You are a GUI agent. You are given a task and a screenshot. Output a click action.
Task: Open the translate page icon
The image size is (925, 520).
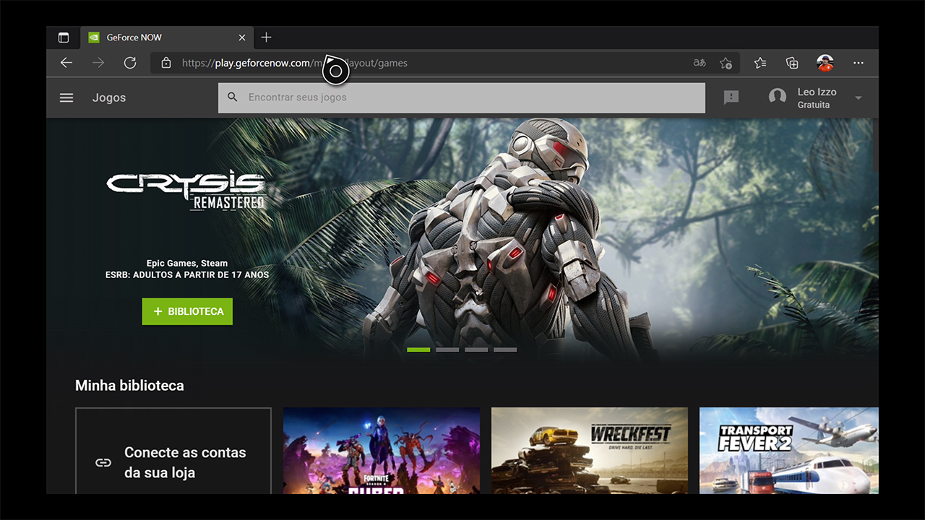(x=700, y=63)
